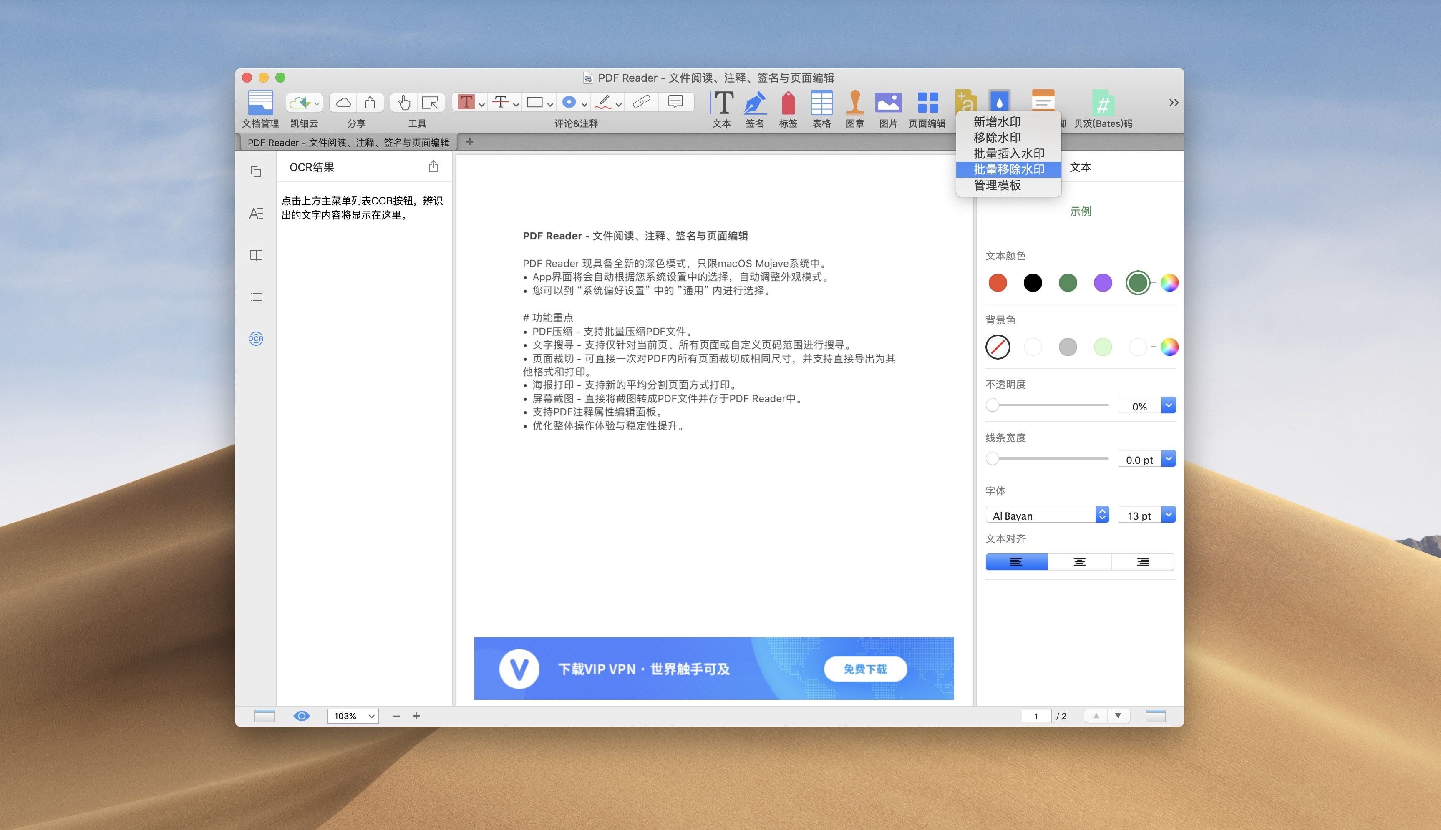Toggle reading eye mode in status bar
1441x830 pixels.
point(302,715)
